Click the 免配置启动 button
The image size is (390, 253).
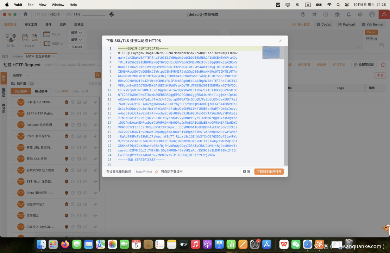364,65
